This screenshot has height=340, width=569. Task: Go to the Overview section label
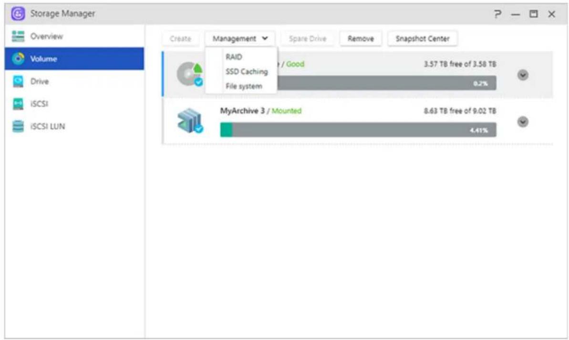(47, 37)
